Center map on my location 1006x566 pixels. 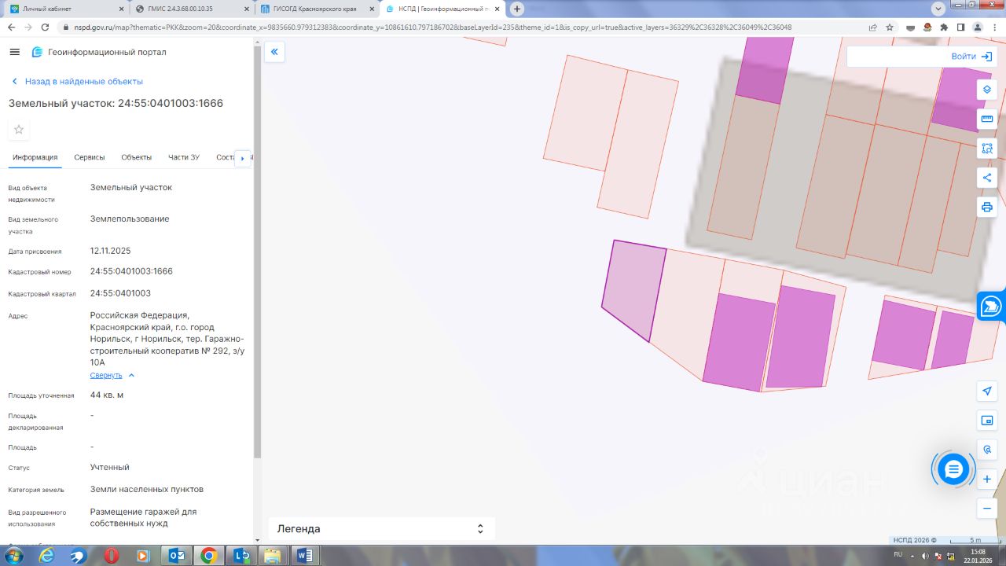click(987, 391)
